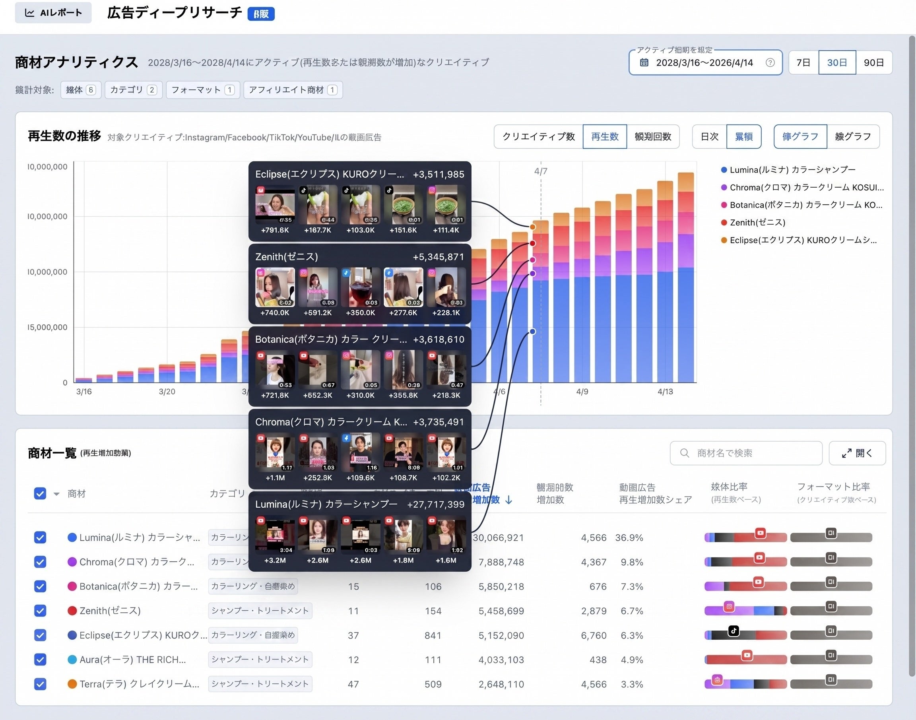Click the expand arrows icon on 開く

[846, 453]
